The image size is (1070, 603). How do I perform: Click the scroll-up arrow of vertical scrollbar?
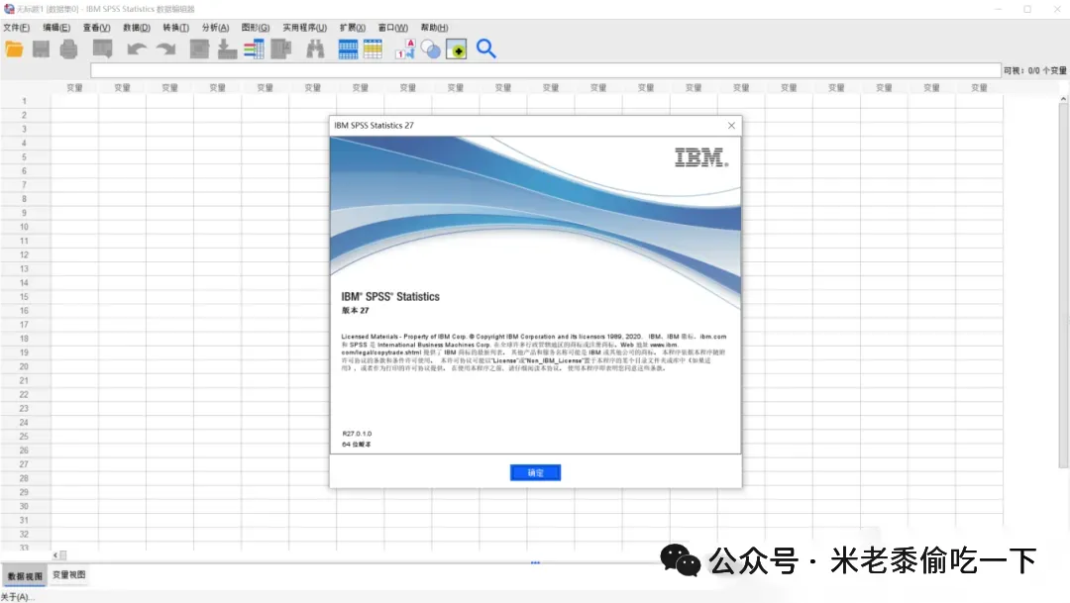pos(1063,99)
